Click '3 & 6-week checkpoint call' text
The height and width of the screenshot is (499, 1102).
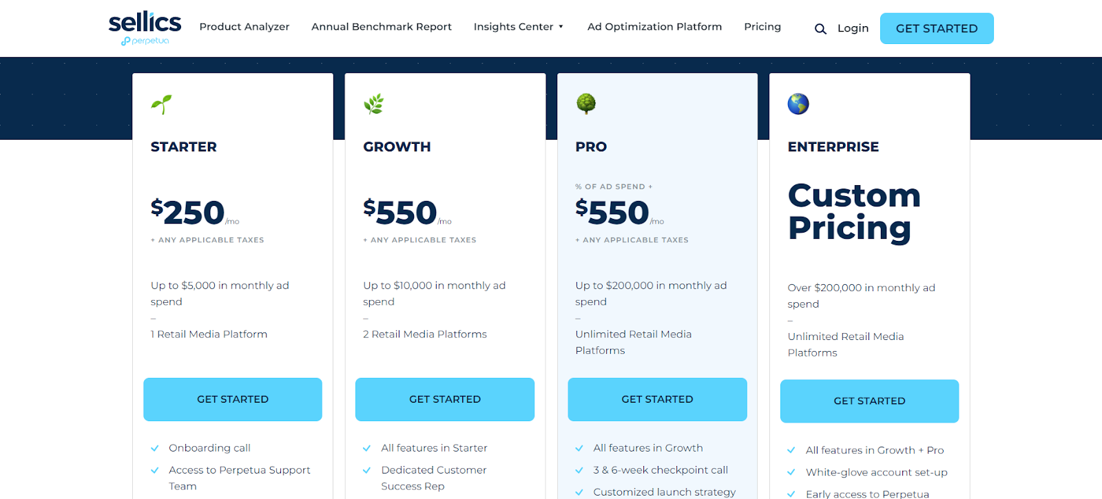click(x=661, y=470)
